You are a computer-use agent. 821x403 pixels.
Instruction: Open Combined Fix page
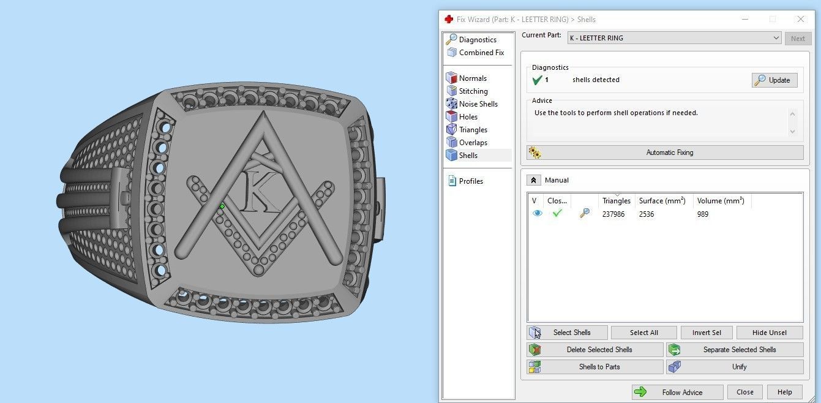tap(475, 53)
